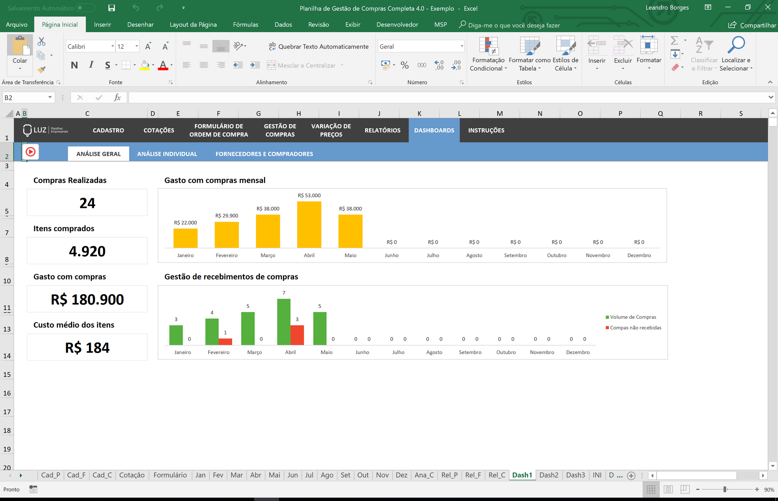The height and width of the screenshot is (501, 778).
Task: Switch to the Dash2 sheet tab
Action: pos(549,475)
